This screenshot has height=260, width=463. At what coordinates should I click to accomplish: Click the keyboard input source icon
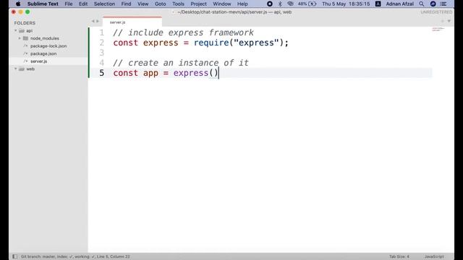pos(378,4)
